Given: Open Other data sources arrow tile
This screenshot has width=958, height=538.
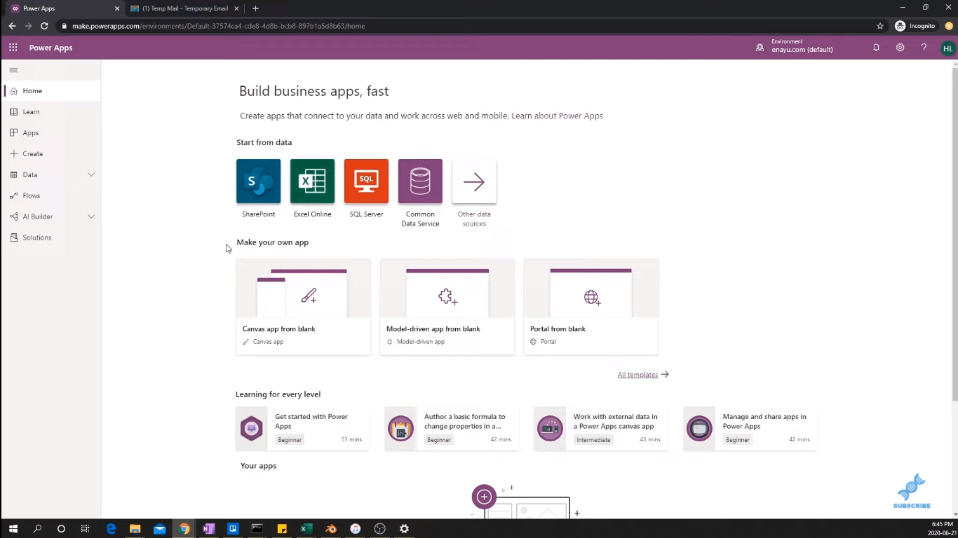Looking at the screenshot, I should click(474, 181).
